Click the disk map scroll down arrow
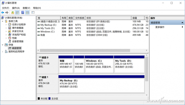185x105 pixels. [147, 95]
